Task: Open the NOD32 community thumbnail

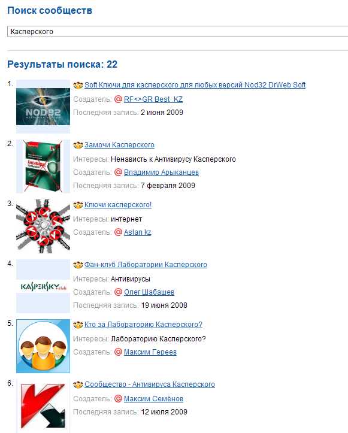Action: [43, 107]
